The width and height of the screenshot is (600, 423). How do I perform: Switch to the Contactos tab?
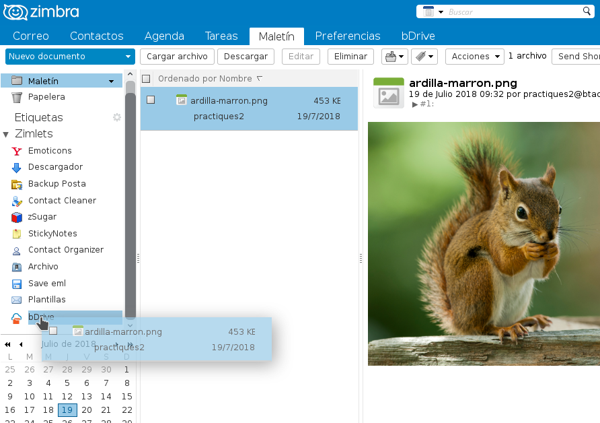pyautogui.click(x=96, y=36)
